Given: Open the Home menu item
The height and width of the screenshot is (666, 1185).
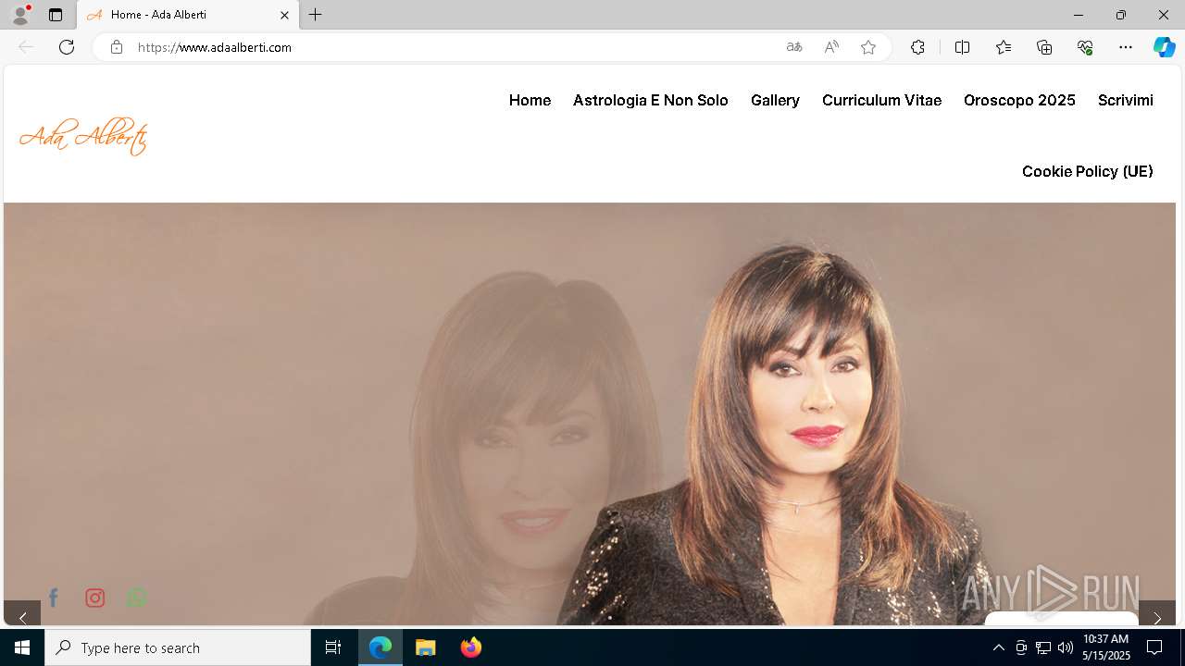Looking at the screenshot, I should click(530, 100).
